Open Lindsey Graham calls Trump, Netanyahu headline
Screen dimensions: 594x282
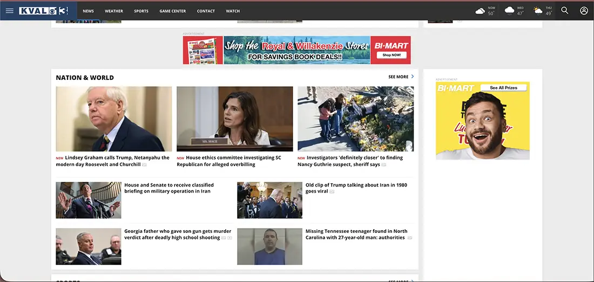[112, 161]
